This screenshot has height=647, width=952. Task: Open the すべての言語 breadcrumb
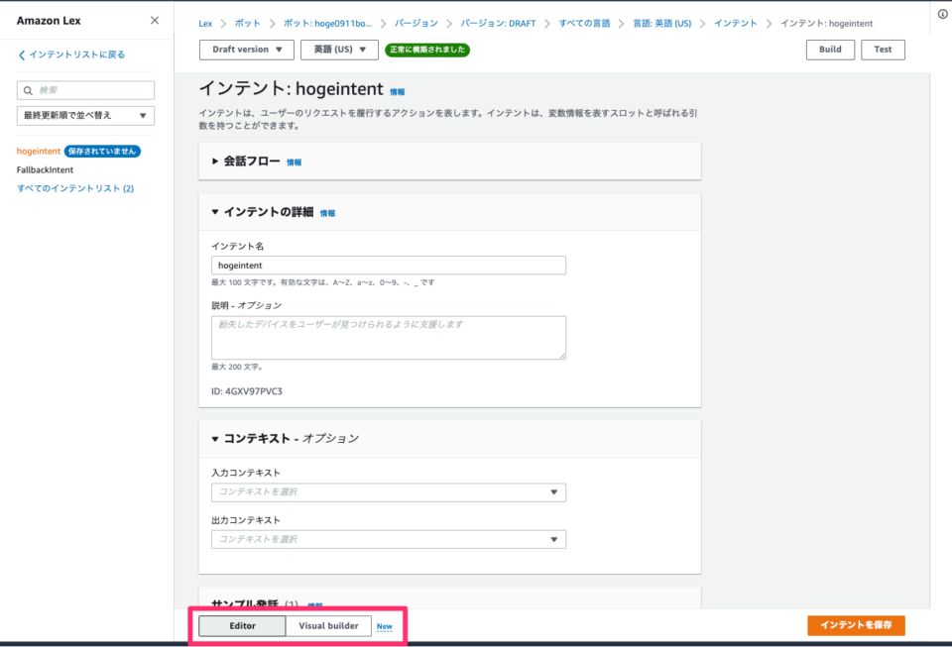[584, 24]
